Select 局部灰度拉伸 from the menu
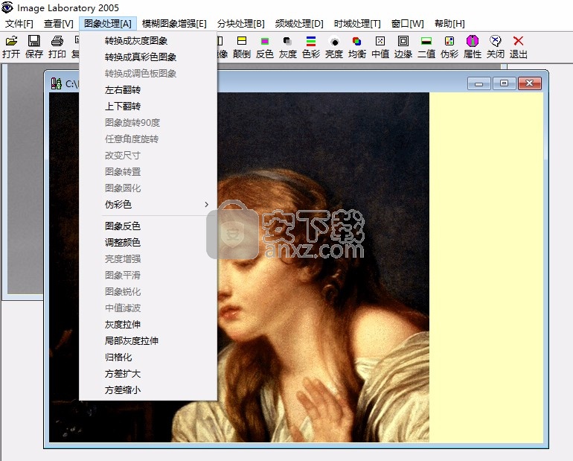573x461 pixels. (x=148, y=341)
